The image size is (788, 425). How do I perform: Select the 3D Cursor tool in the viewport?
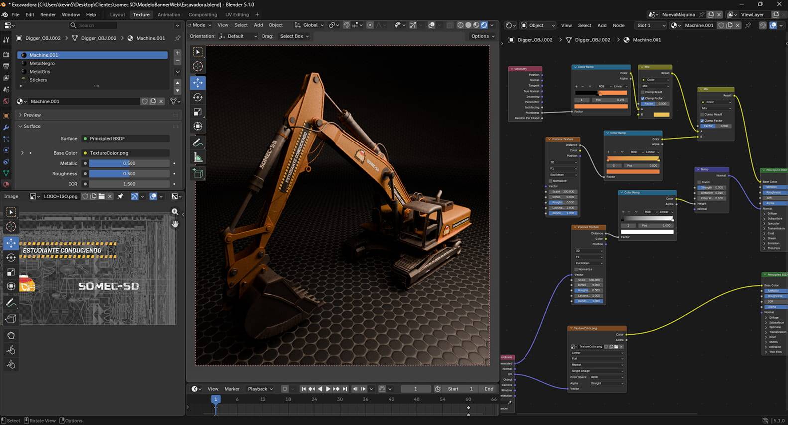[198, 66]
